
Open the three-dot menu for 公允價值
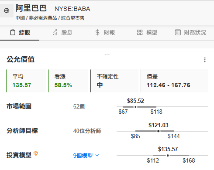click(205, 60)
